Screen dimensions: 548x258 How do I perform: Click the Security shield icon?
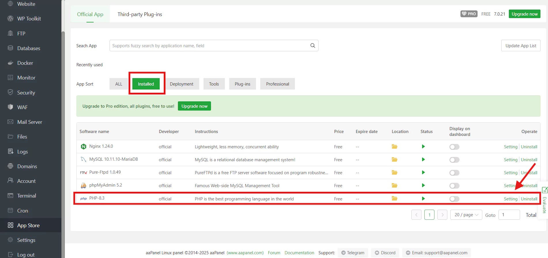(10, 92)
